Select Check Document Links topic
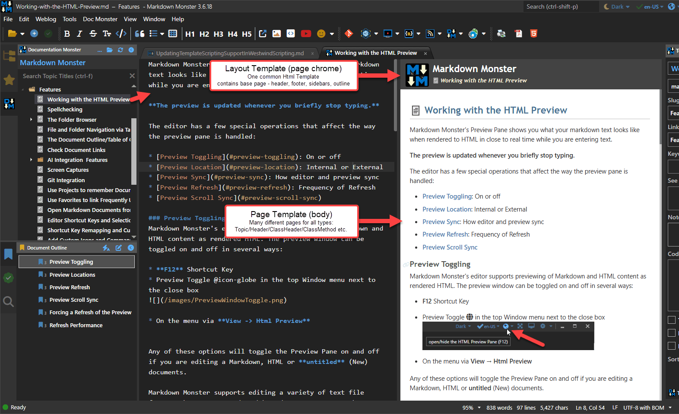The image size is (679, 414). [76, 150]
